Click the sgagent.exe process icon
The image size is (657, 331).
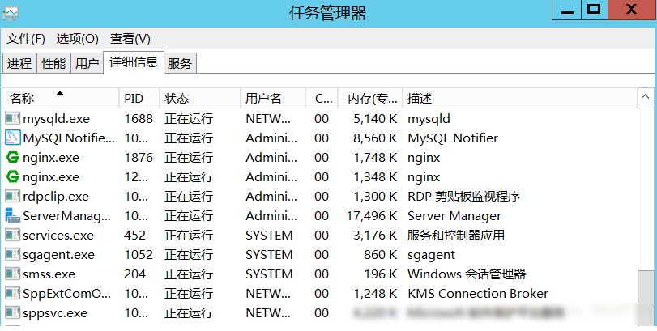coord(13,254)
